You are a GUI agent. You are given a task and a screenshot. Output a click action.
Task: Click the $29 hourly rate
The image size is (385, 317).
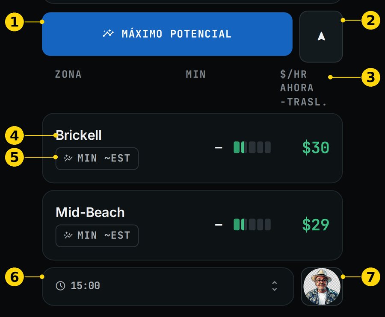click(316, 225)
